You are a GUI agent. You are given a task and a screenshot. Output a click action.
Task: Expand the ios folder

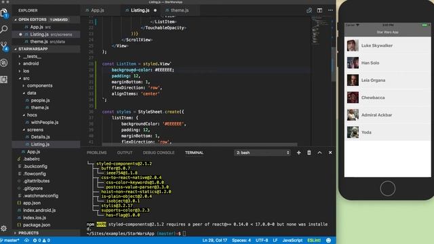(46, 71)
